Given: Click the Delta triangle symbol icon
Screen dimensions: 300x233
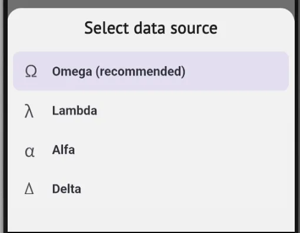Looking at the screenshot, I should [29, 188].
